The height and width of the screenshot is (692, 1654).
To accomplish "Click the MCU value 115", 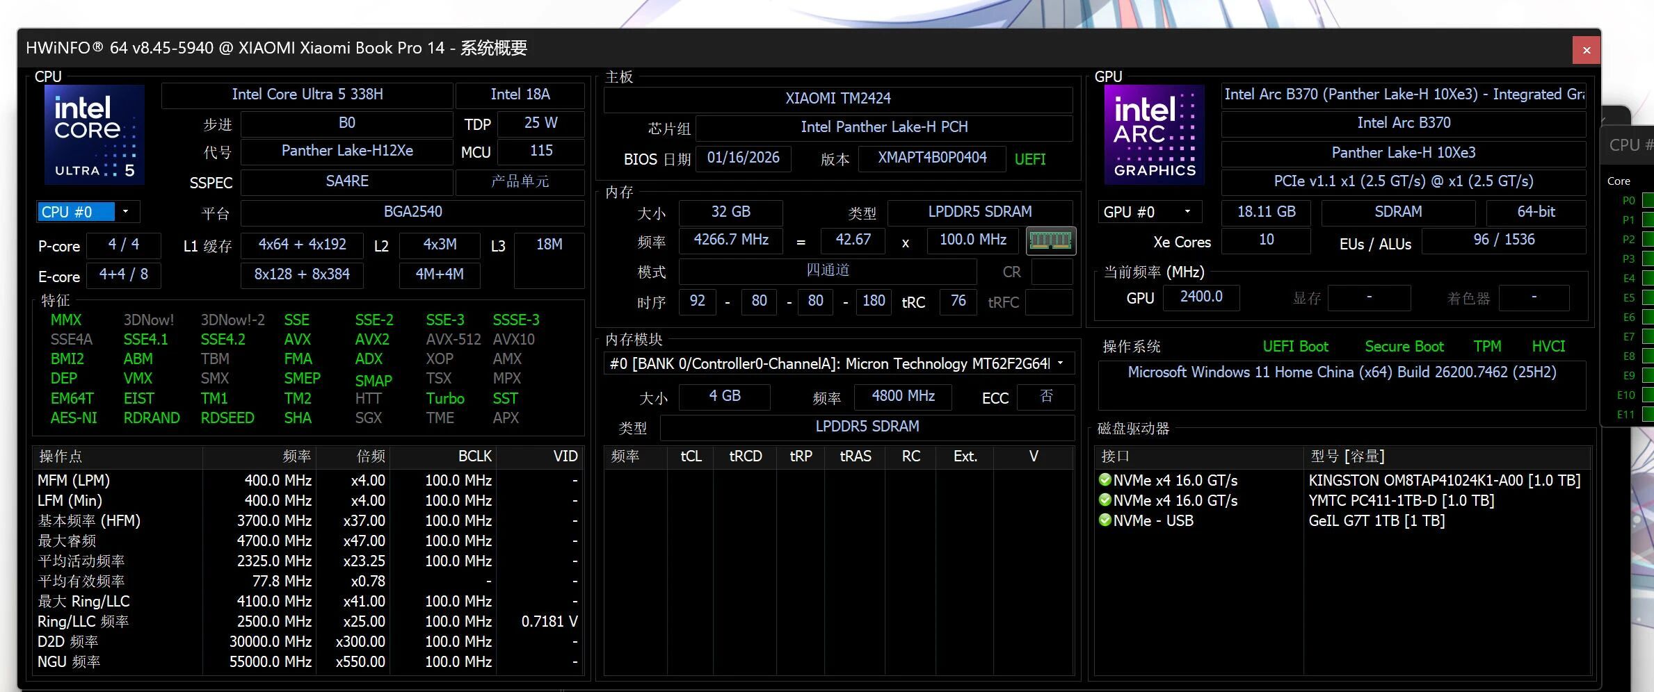I will click(x=541, y=151).
